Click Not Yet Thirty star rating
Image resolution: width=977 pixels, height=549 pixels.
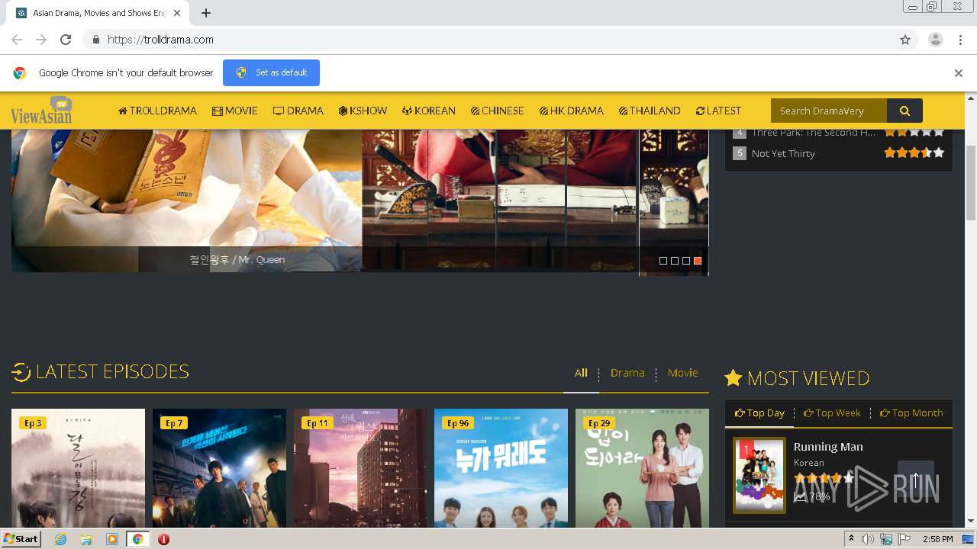tap(914, 152)
